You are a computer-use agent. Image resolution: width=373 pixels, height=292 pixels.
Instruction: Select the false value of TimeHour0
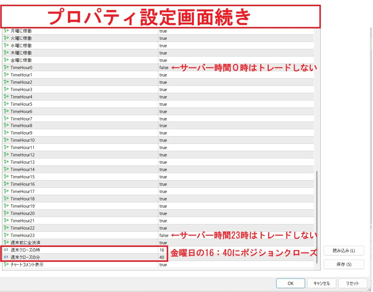click(x=164, y=68)
